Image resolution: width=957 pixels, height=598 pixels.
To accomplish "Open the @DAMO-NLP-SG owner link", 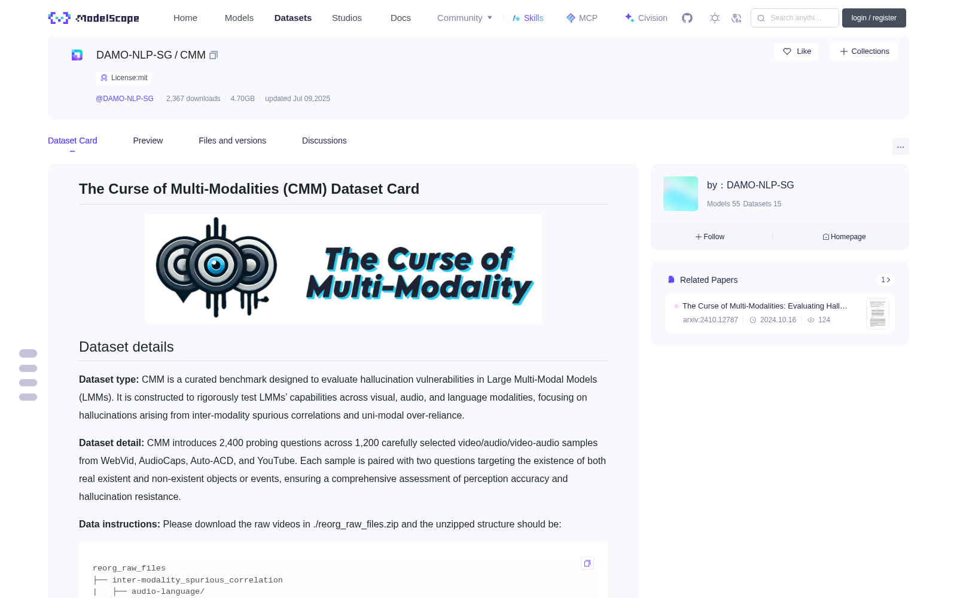I will pyautogui.click(x=124, y=99).
